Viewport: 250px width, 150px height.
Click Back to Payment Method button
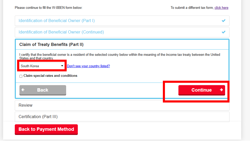point(46,129)
